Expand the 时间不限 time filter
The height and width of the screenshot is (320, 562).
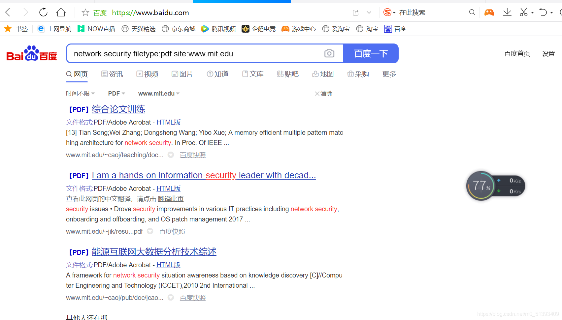(x=80, y=94)
